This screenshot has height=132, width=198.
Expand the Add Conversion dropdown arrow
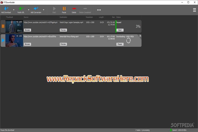tap(43, 10)
